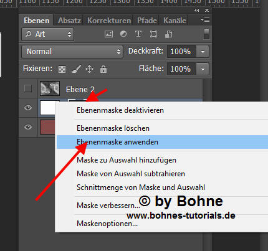Lock transparent pixels checkerboard icon
268x251 pixels.
62,69
